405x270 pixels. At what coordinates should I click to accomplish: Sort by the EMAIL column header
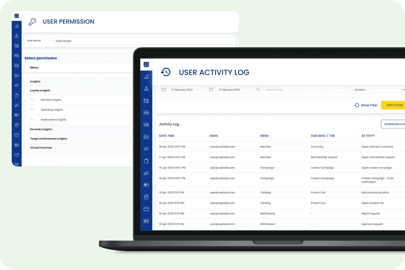pyautogui.click(x=214, y=136)
